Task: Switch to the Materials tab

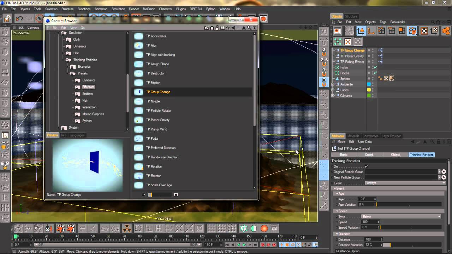Action: pyautogui.click(x=353, y=136)
